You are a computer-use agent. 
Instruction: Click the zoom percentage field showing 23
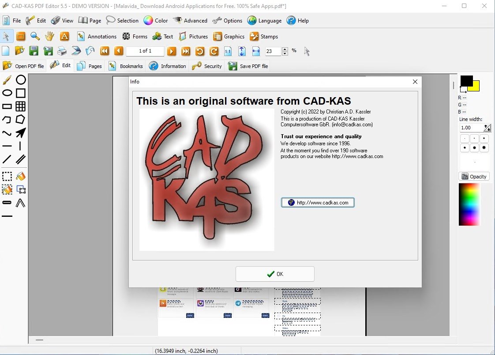(273, 51)
